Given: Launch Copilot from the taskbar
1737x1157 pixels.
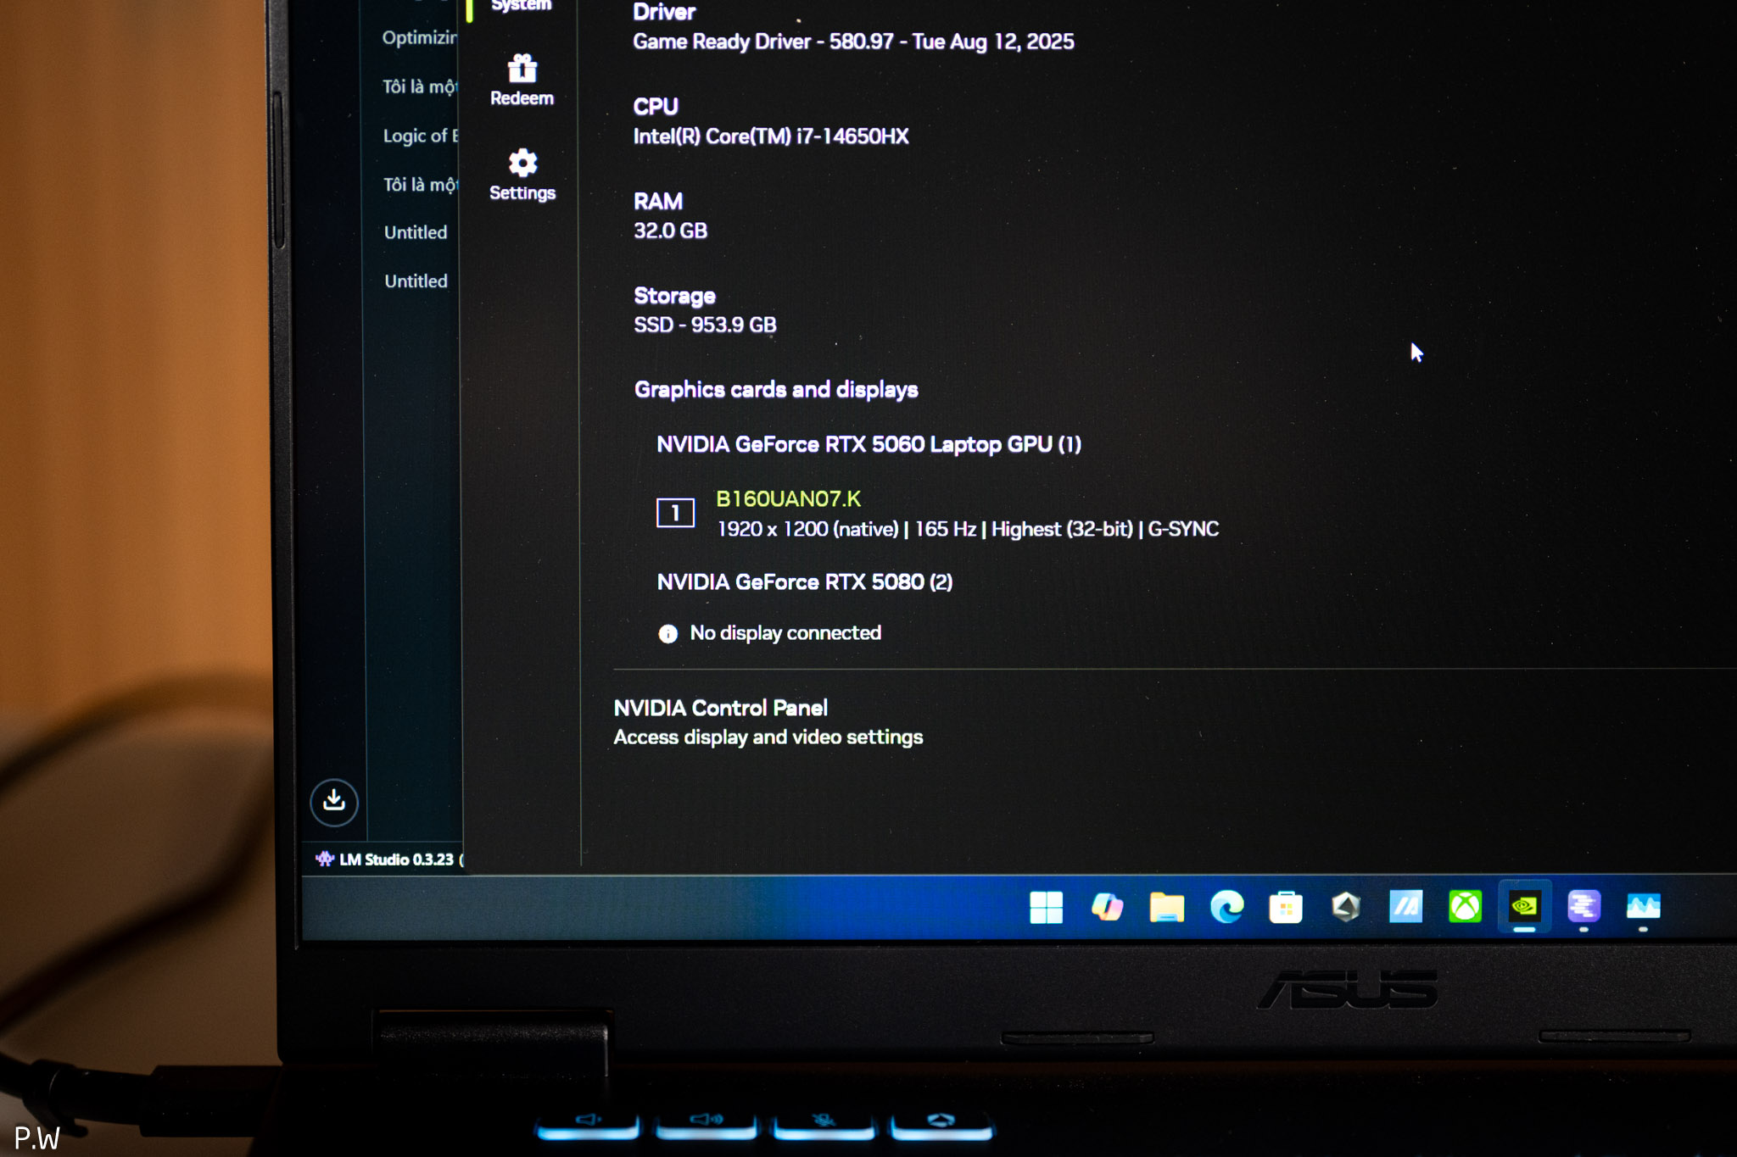Looking at the screenshot, I should pyautogui.click(x=1107, y=907).
